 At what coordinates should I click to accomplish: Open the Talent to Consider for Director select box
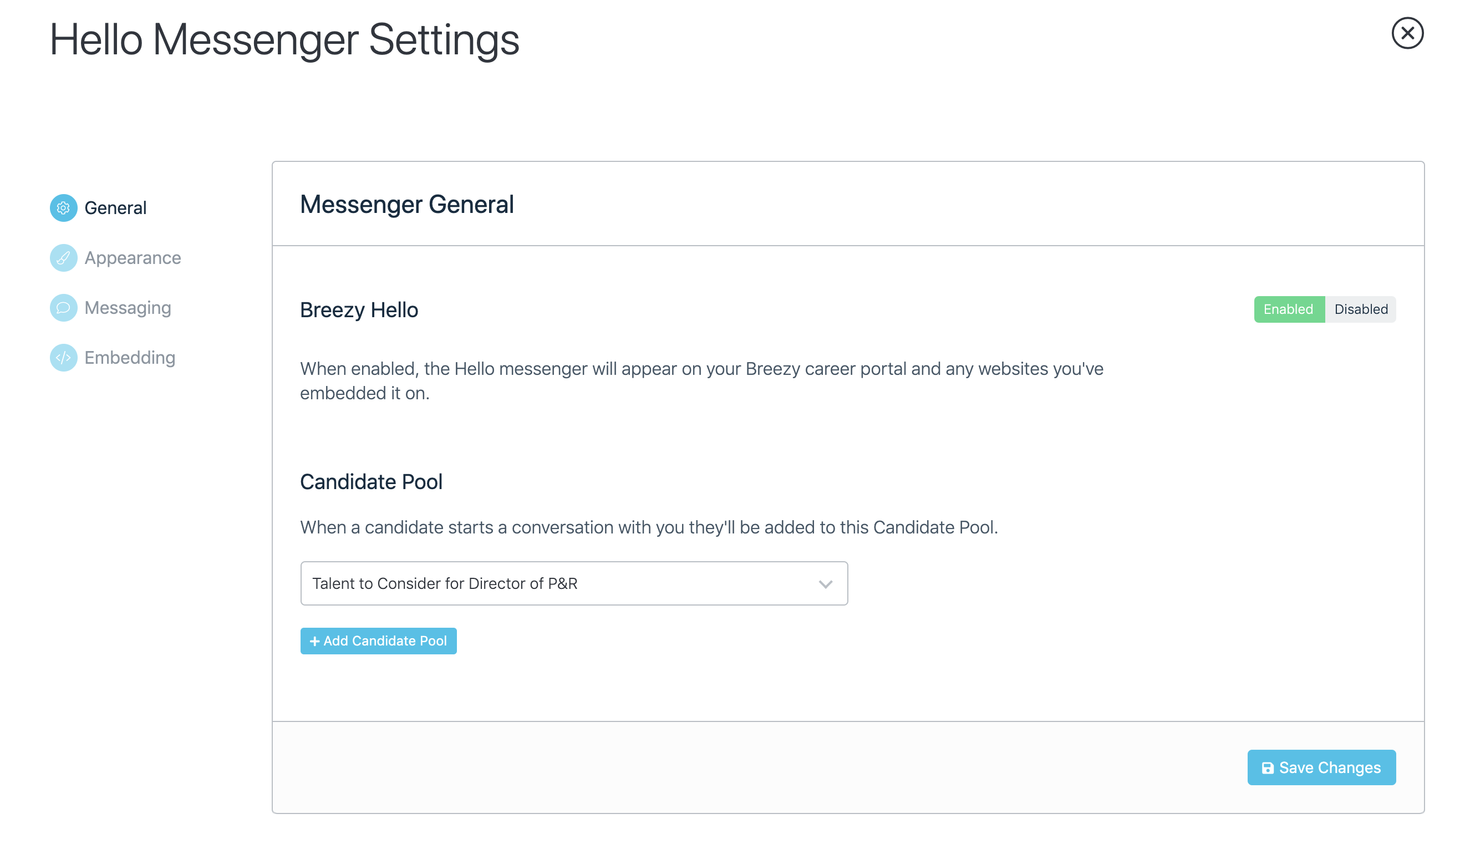coord(574,583)
